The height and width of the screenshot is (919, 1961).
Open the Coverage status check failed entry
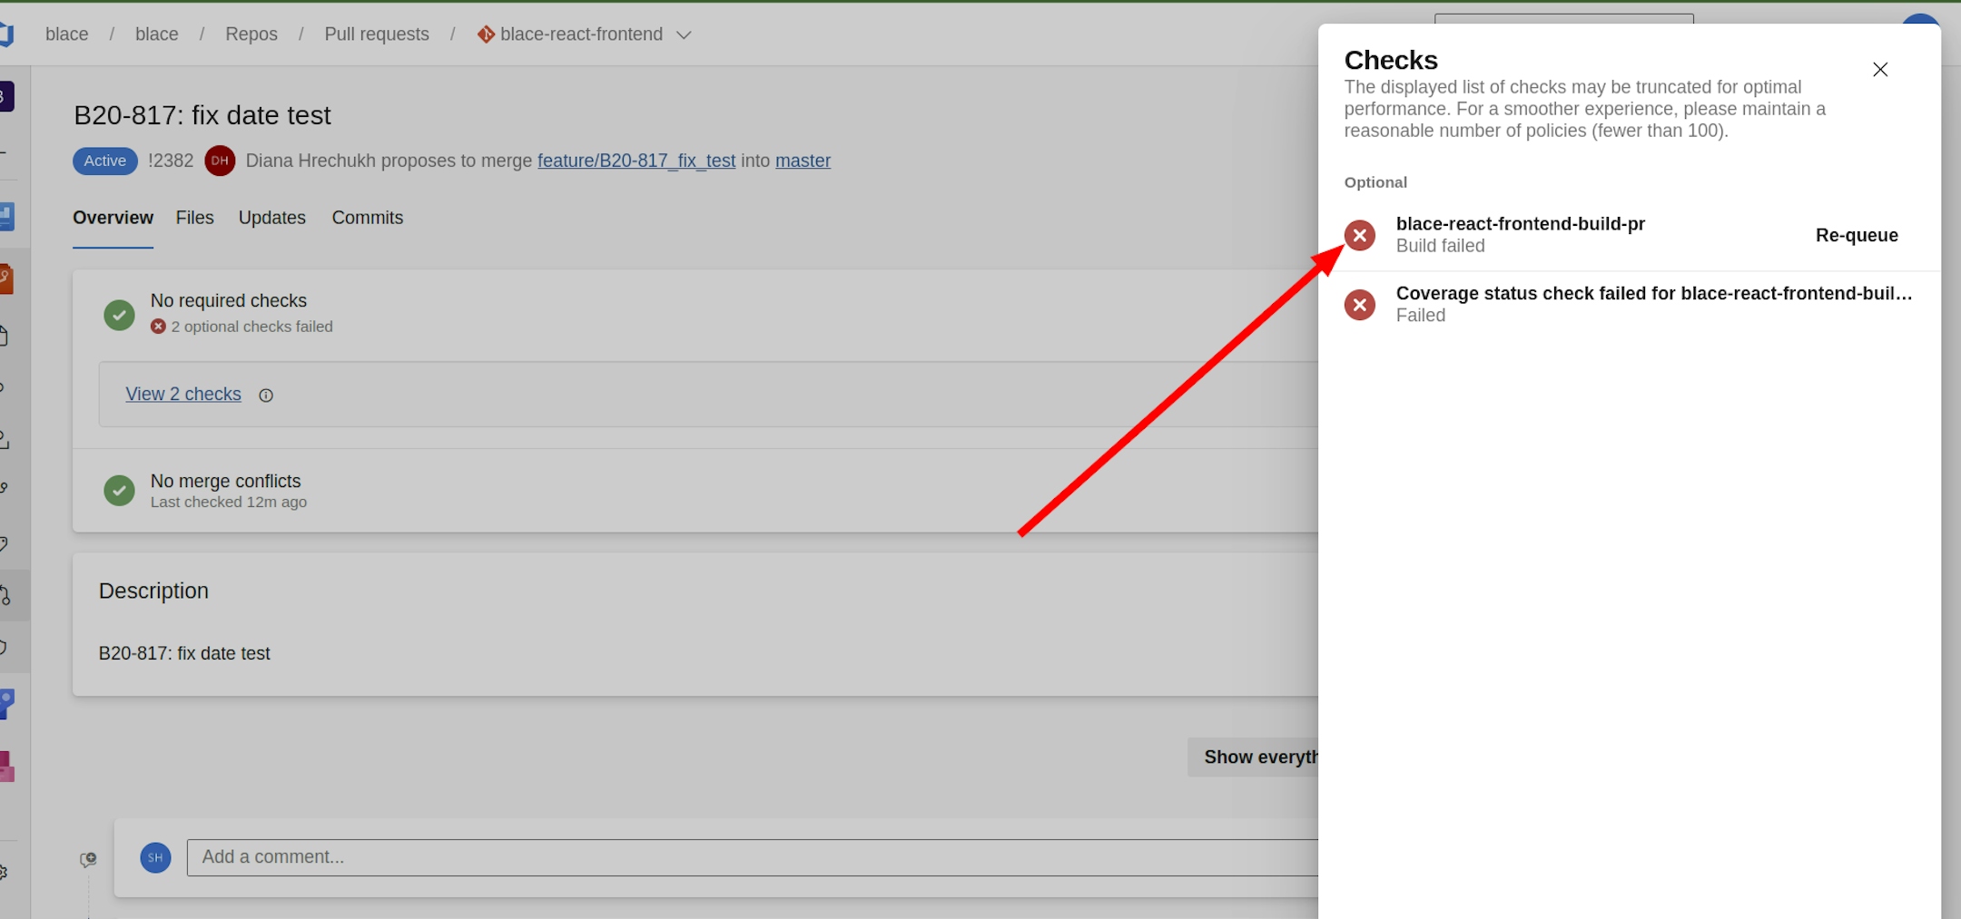(x=1652, y=294)
